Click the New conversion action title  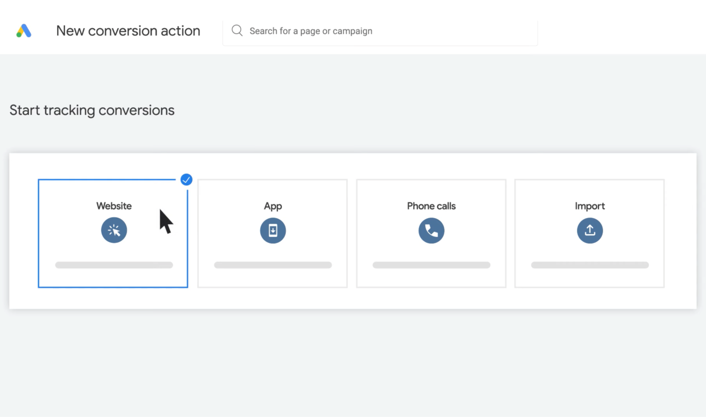click(128, 31)
